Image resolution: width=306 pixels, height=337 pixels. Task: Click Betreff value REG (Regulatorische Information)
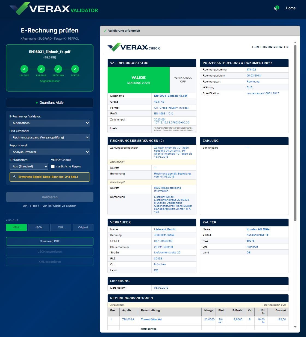pos(167,189)
